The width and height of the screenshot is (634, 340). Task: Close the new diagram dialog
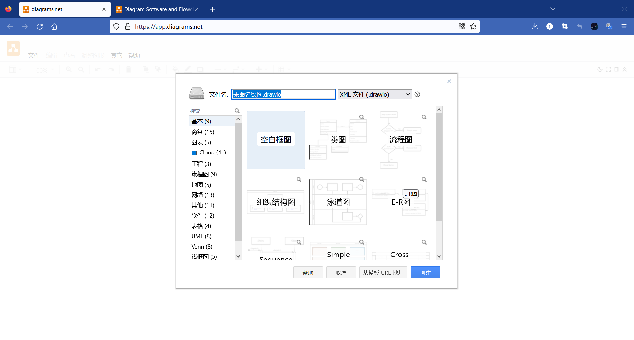click(449, 81)
